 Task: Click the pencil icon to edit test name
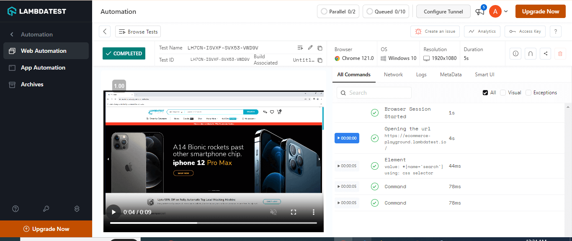[x=310, y=48]
